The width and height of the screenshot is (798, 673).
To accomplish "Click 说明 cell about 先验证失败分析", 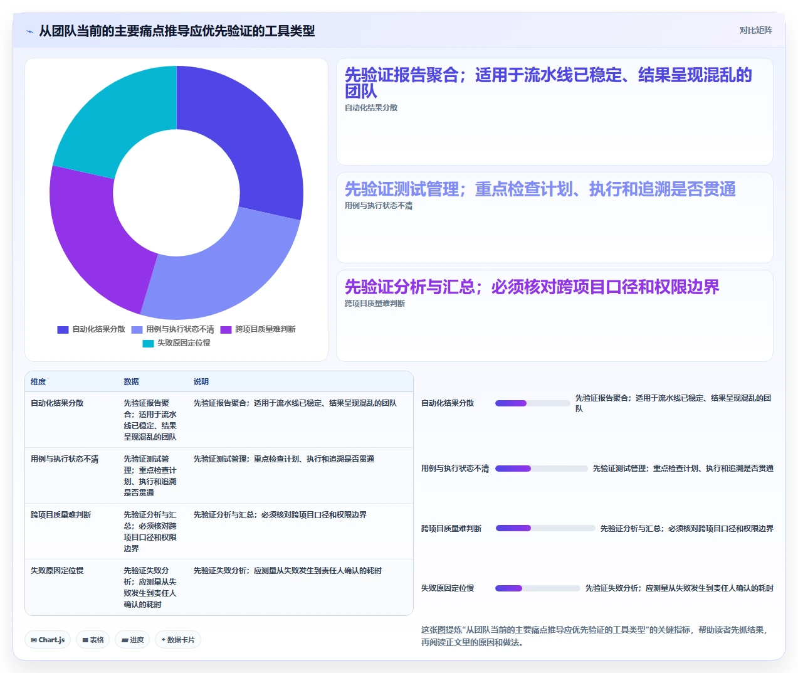I will coord(288,571).
